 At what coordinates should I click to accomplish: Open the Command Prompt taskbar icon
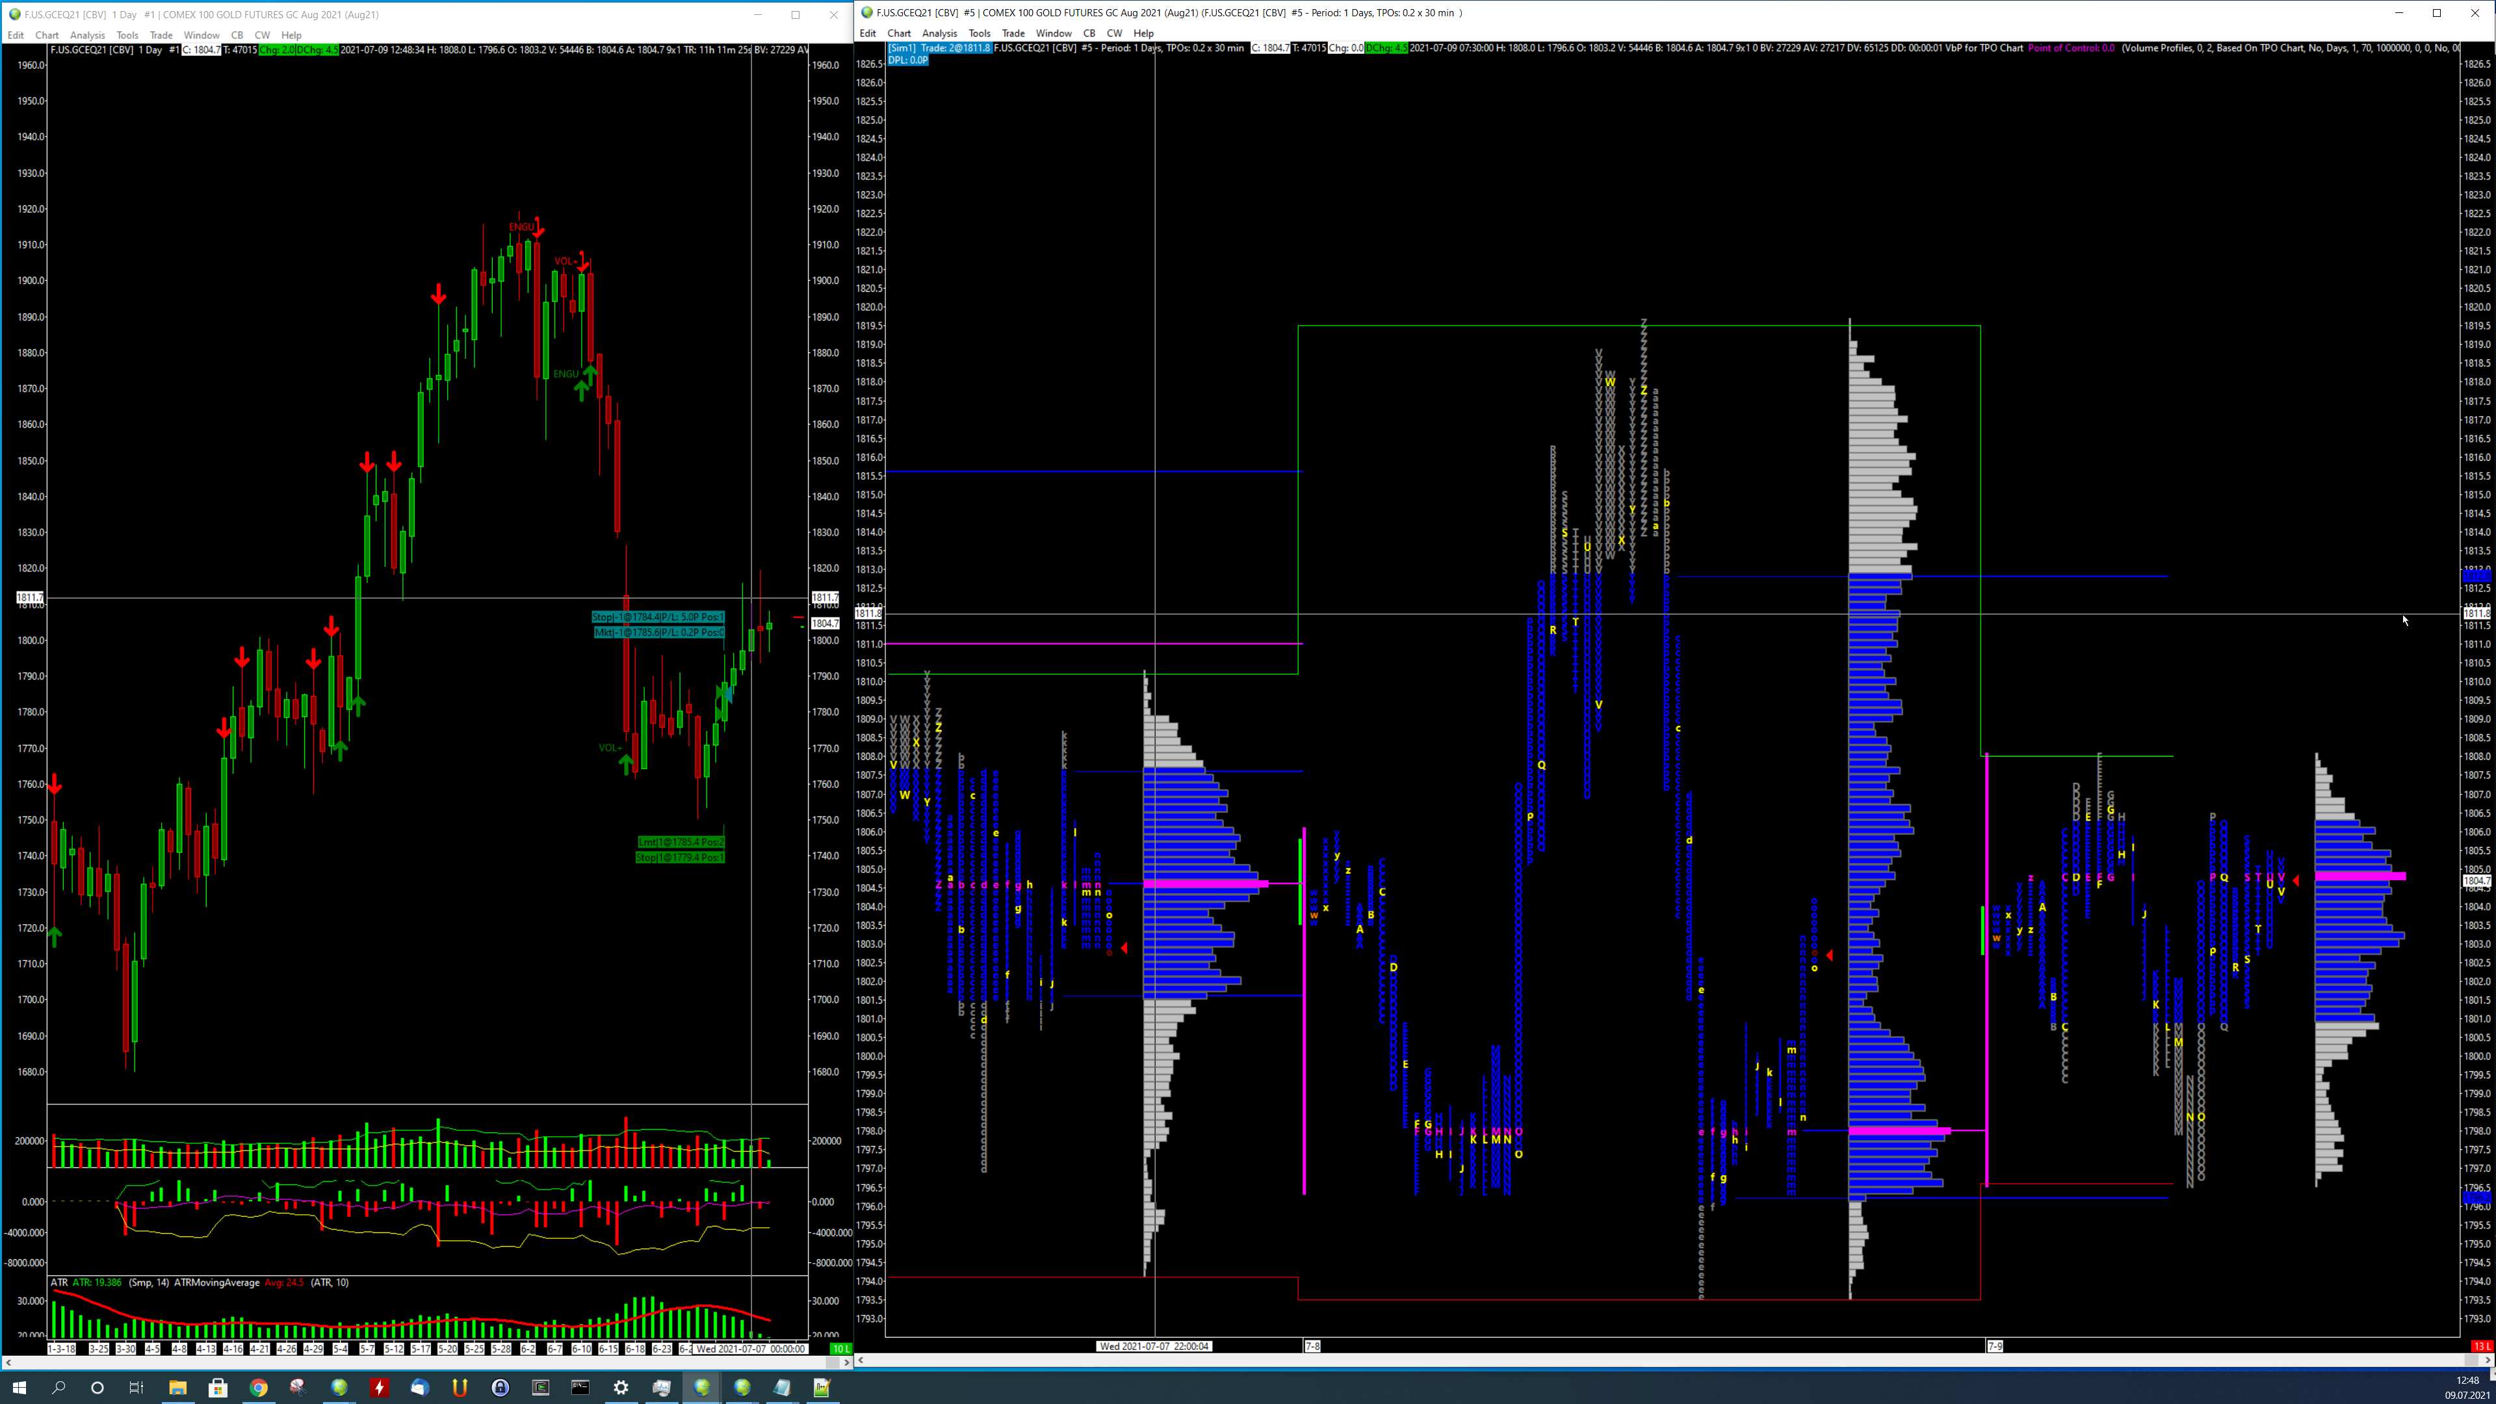[x=580, y=1388]
